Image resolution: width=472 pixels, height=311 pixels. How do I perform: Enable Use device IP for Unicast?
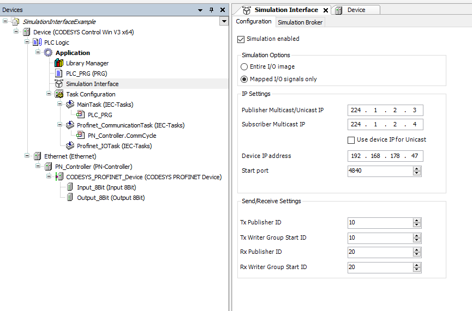click(x=351, y=140)
